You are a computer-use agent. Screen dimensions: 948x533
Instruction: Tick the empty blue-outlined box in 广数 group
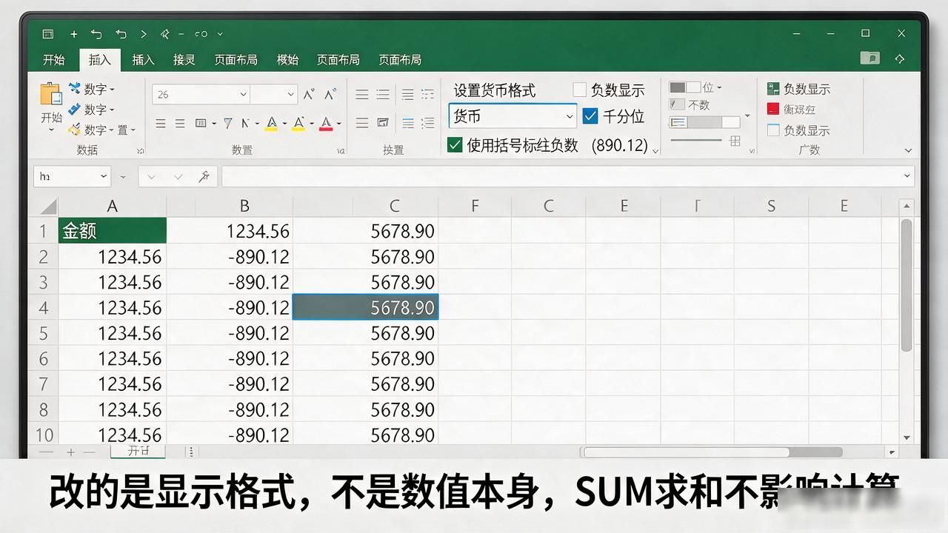point(773,130)
